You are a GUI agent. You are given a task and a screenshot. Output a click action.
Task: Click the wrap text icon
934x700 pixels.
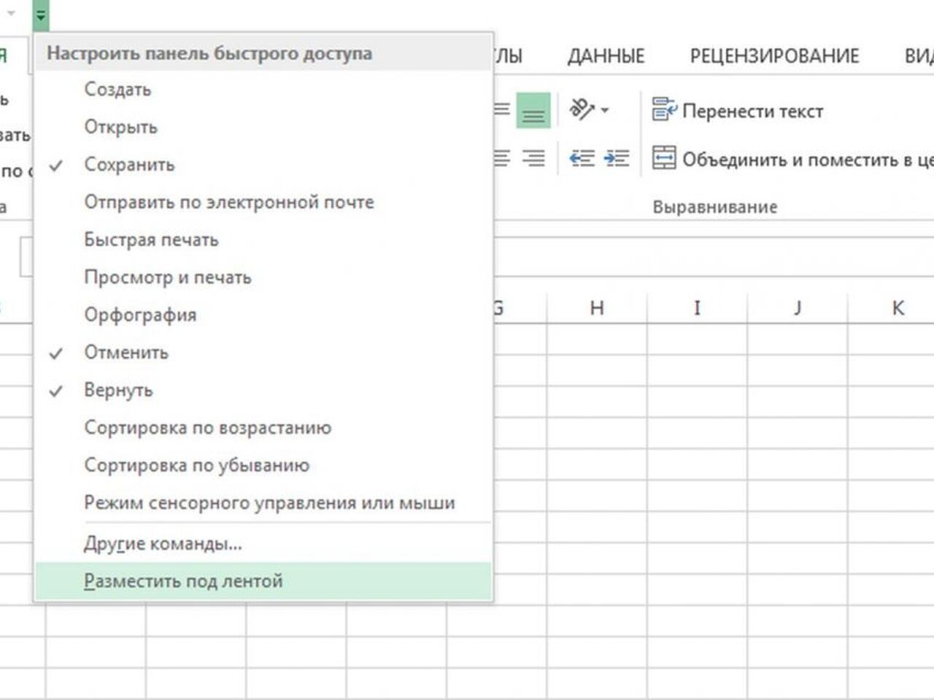(x=663, y=110)
